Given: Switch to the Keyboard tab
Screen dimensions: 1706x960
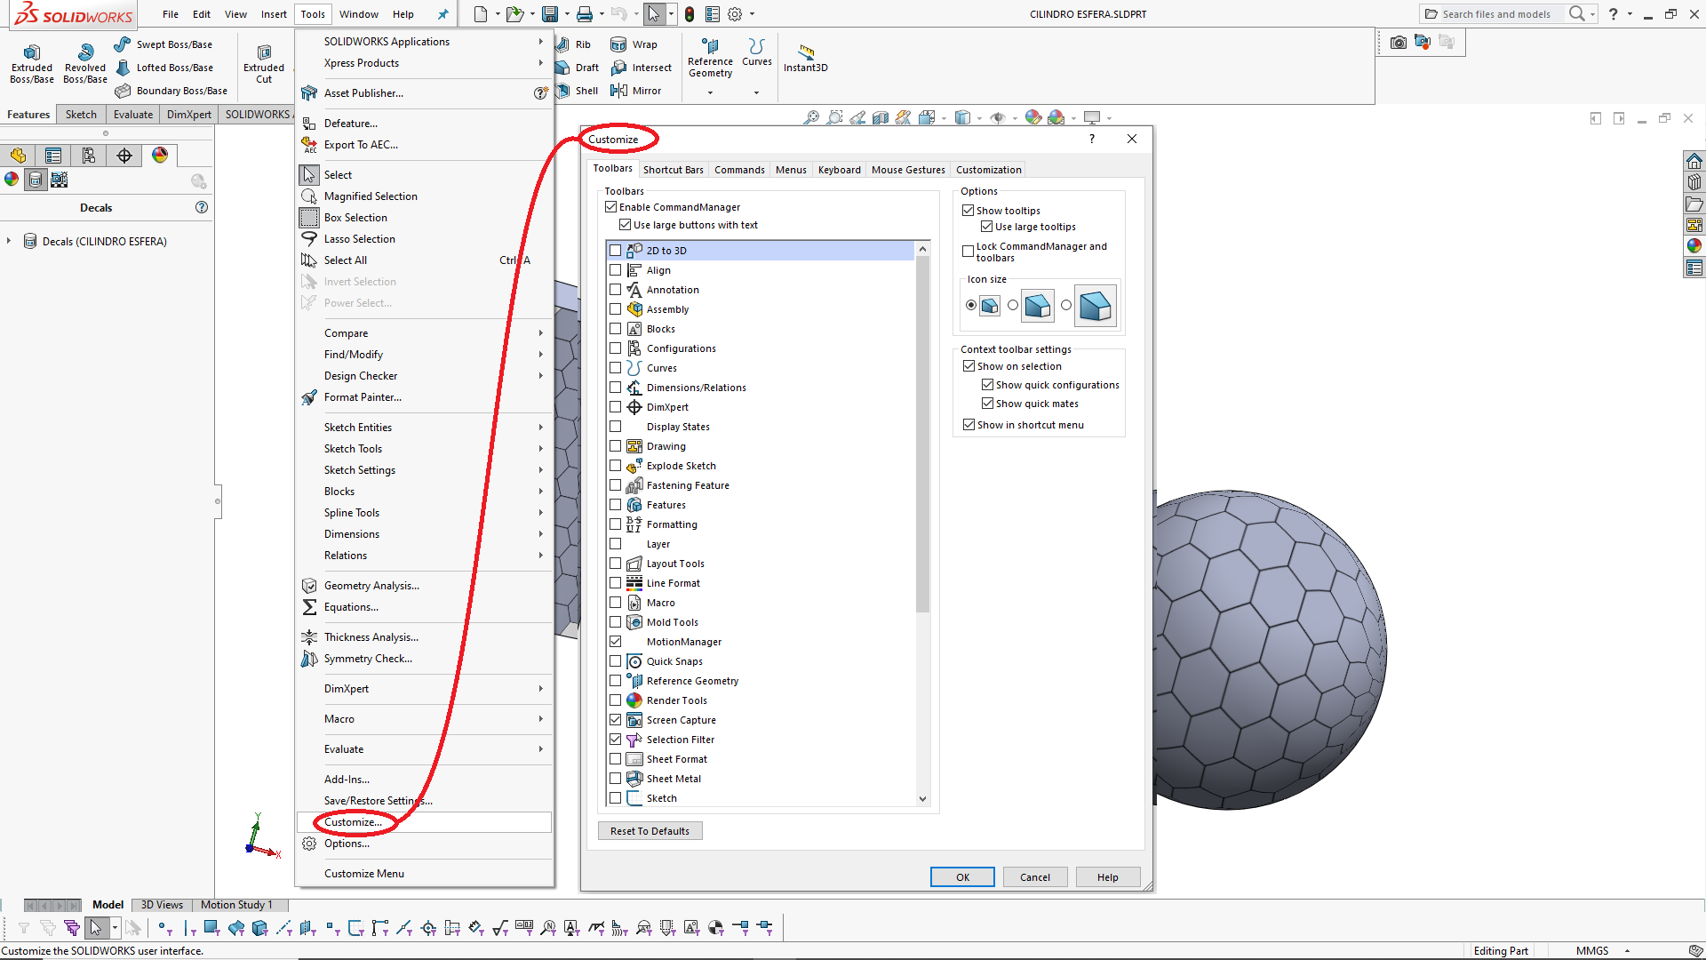Looking at the screenshot, I should coord(839,170).
